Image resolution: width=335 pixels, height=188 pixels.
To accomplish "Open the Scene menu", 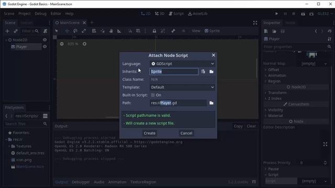I will pyautogui.click(x=9, y=14).
